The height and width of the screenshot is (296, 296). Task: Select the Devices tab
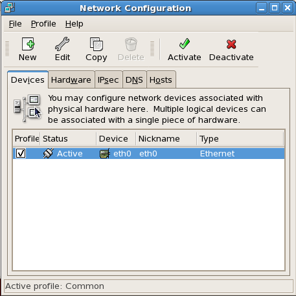(x=28, y=80)
